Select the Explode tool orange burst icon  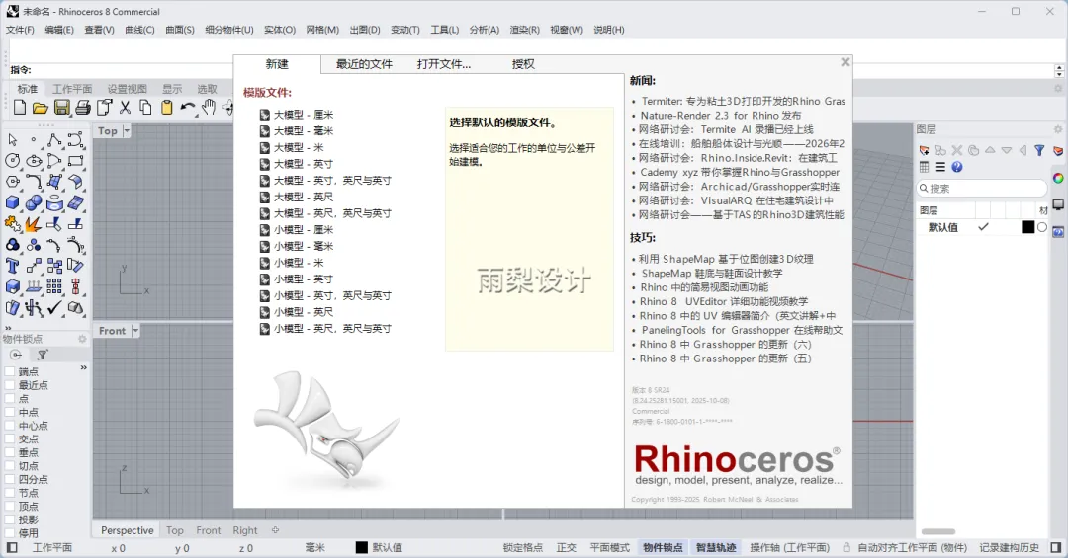pyautogui.click(x=32, y=224)
